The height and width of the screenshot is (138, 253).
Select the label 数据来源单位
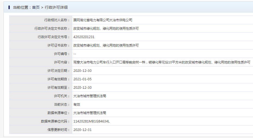[59, 113]
